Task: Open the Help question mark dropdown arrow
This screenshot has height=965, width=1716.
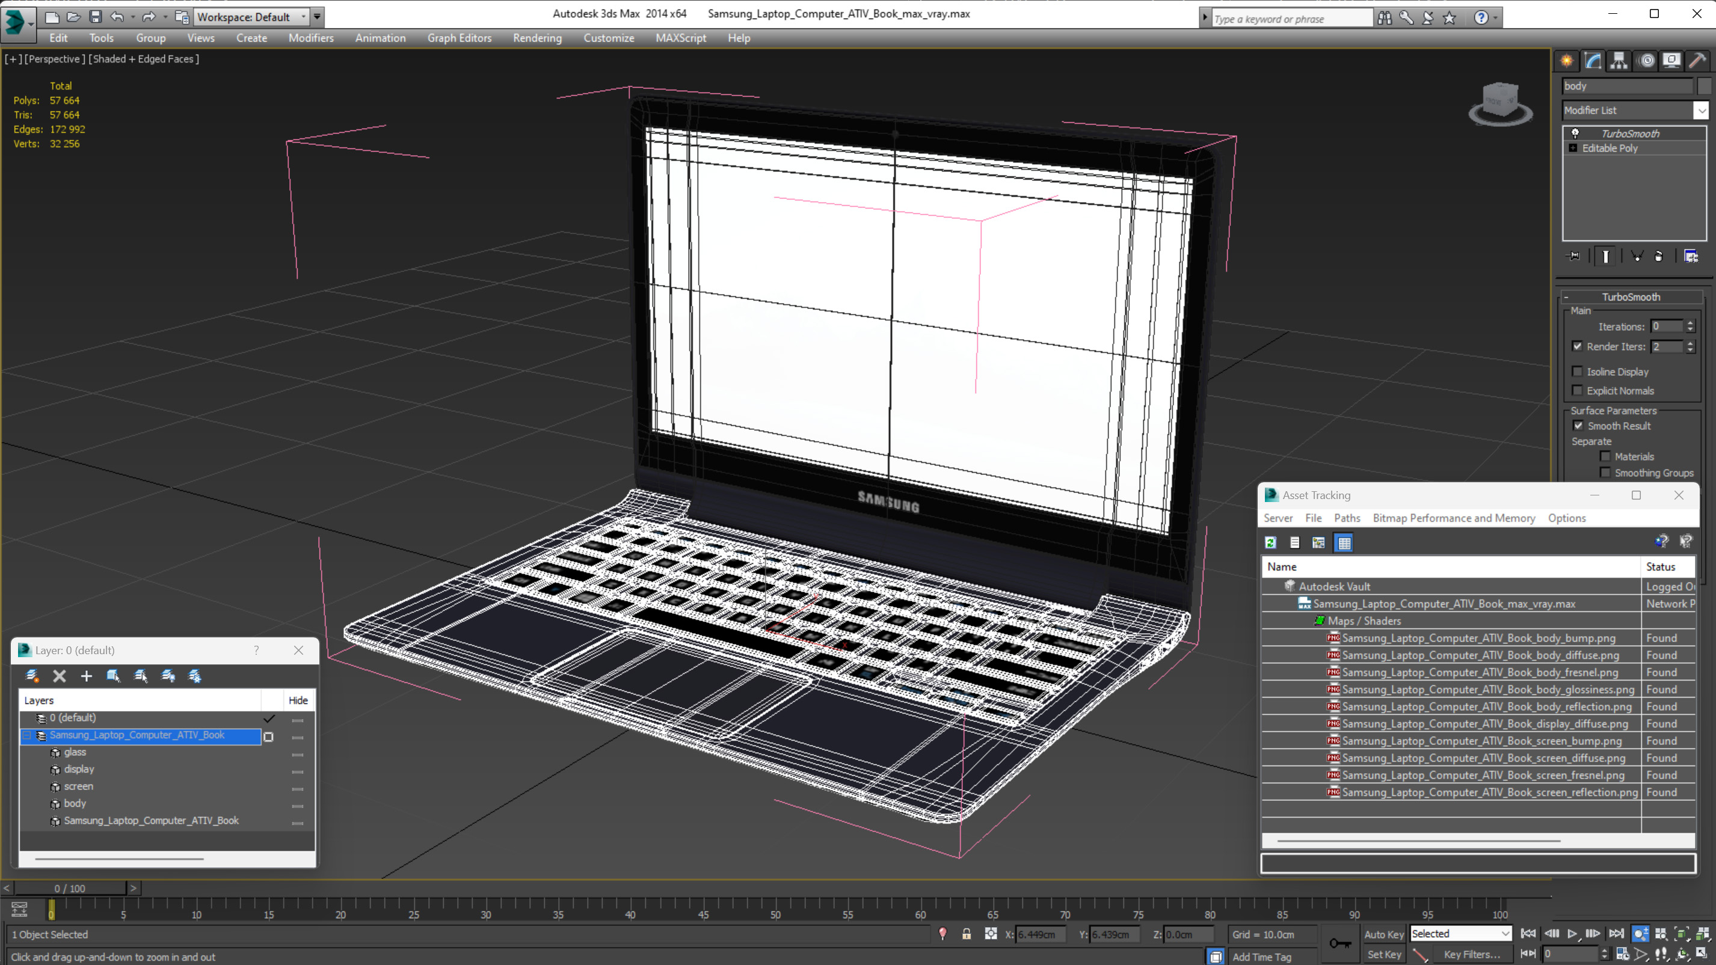Action: [x=1495, y=18]
